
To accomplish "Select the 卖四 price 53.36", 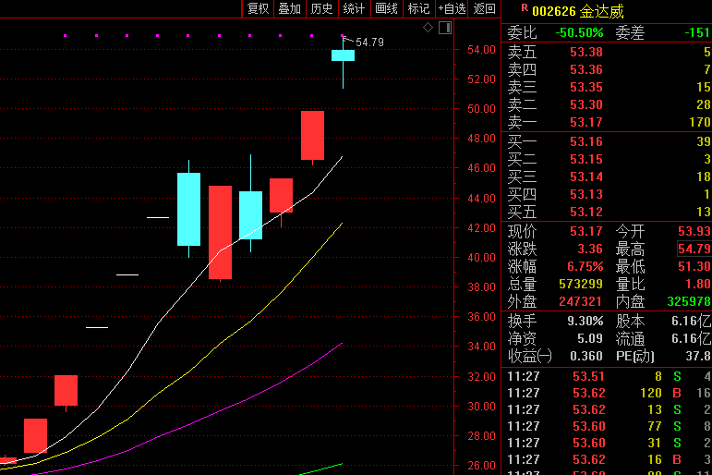I will coord(586,69).
